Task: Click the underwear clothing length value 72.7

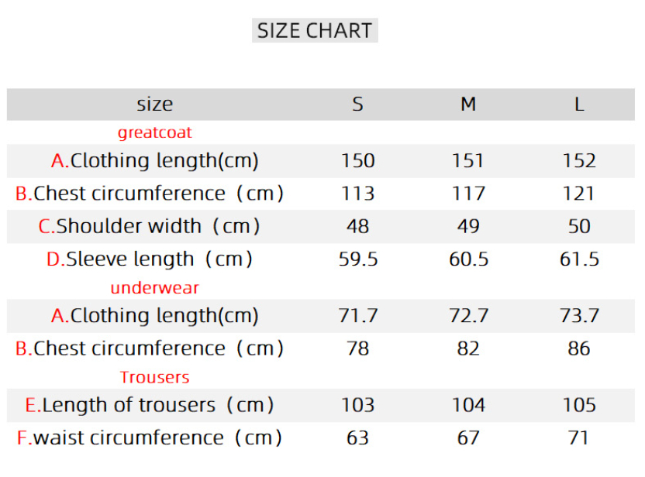Action: coord(468,316)
